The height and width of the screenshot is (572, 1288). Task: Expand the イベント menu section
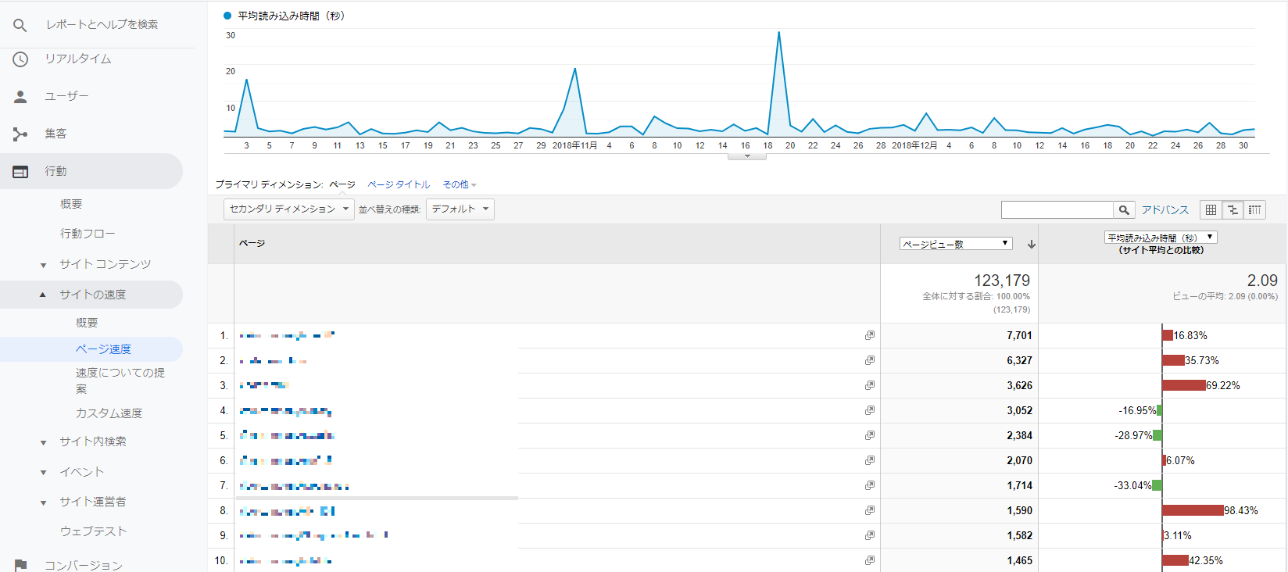pos(44,473)
